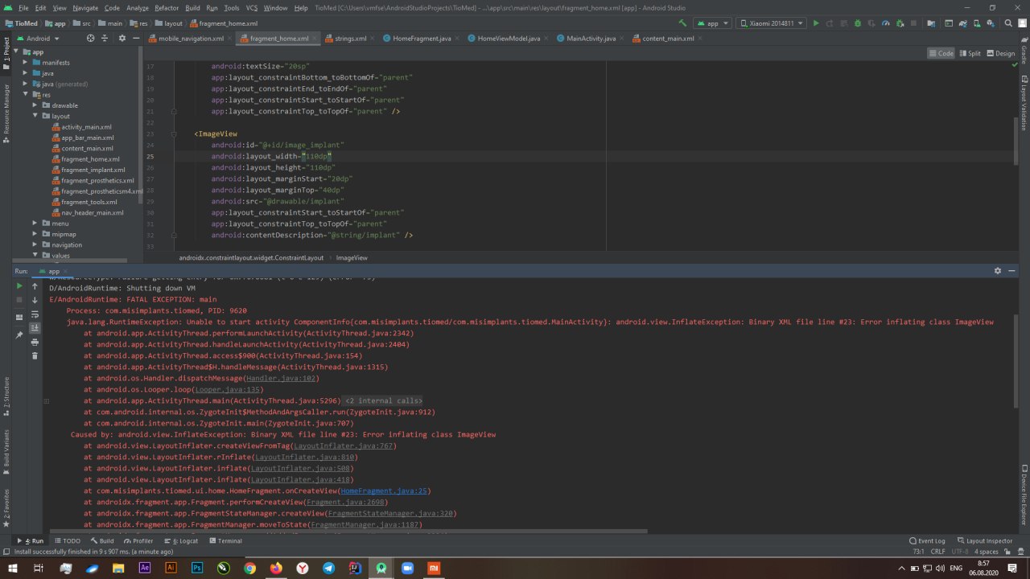Clear all output with trash icon
The height and width of the screenshot is (579, 1030).
tap(35, 355)
